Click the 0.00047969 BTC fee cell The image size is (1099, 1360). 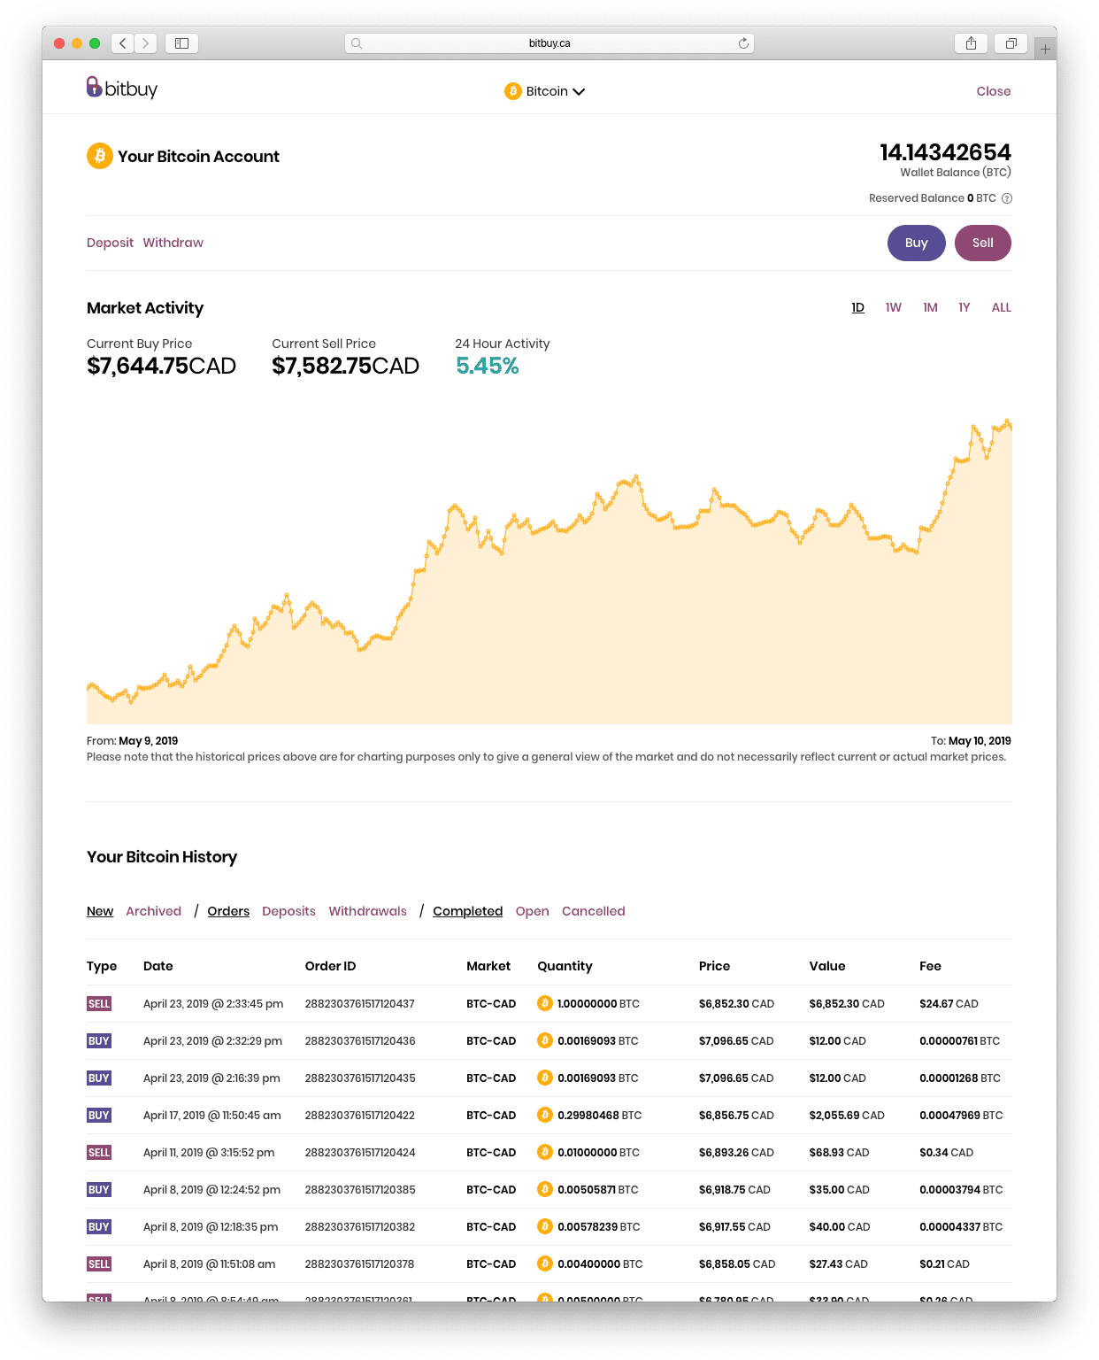(x=961, y=1116)
